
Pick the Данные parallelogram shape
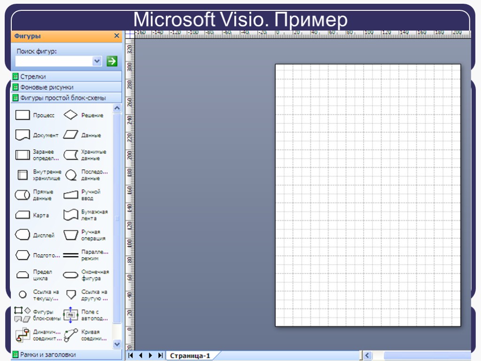point(70,135)
